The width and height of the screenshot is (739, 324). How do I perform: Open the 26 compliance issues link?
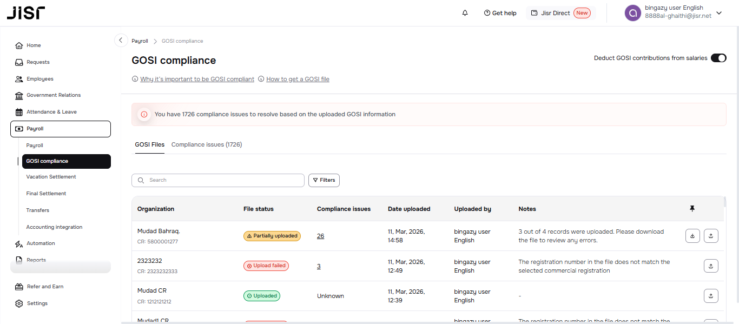click(x=320, y=236)
